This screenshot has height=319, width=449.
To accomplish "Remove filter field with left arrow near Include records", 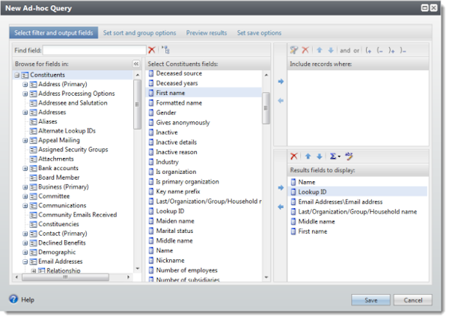I will click(x=281, y=100).
